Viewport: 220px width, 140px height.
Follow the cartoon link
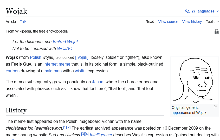coord(13,71)
